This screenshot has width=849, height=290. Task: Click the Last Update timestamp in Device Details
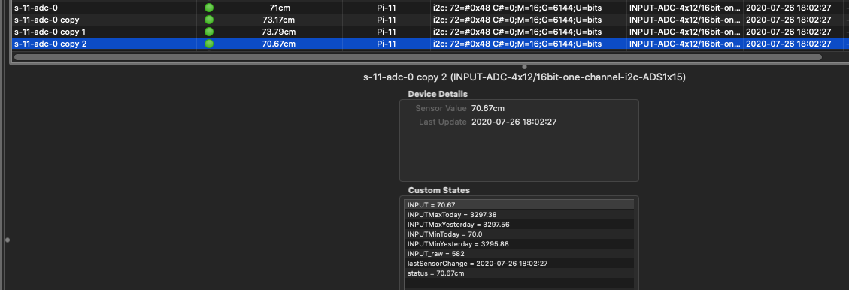pyautogui.click(x=514, y=122)
